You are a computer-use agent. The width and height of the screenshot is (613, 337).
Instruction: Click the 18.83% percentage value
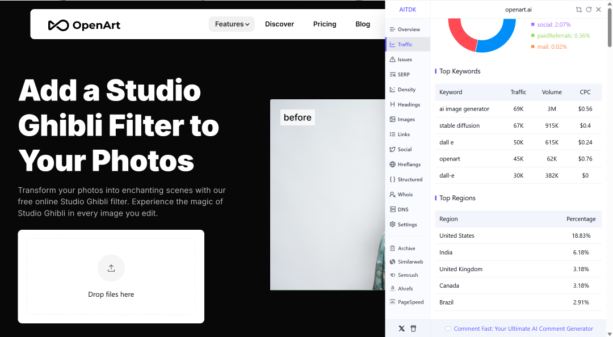point(581,235)
